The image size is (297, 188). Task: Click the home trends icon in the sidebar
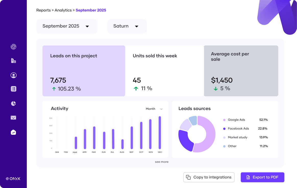(x=13, y=132)
